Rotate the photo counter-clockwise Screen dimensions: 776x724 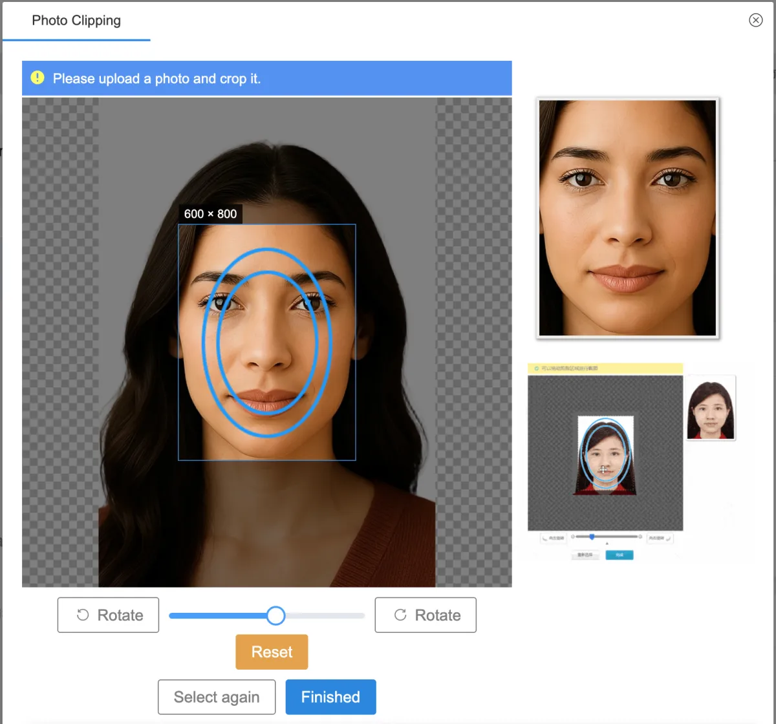(108, 615)
